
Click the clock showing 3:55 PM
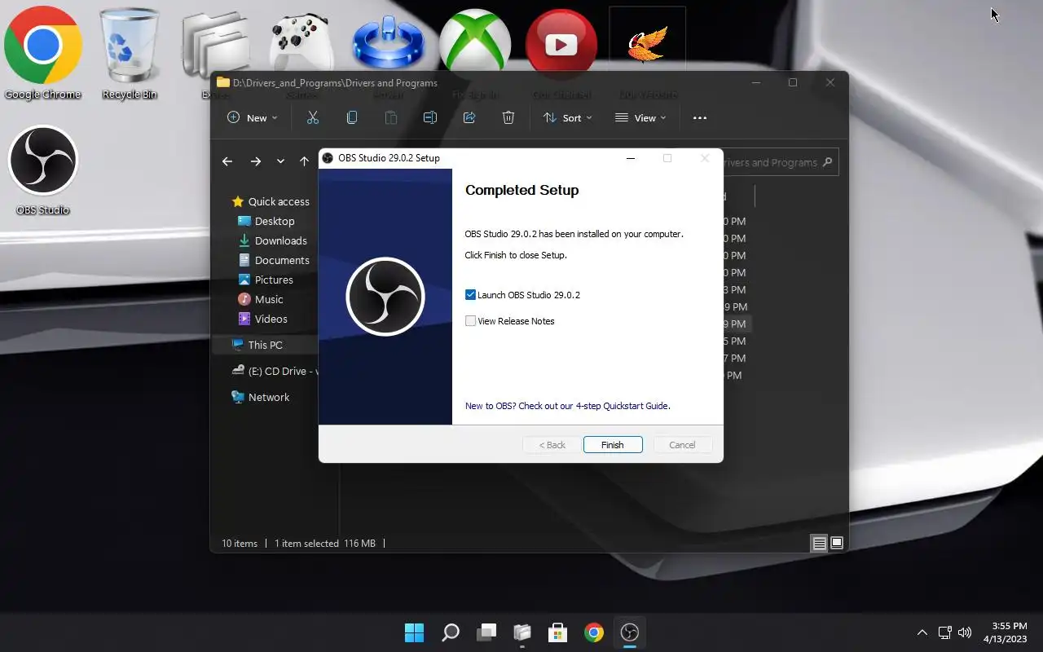coord(1006,632)
